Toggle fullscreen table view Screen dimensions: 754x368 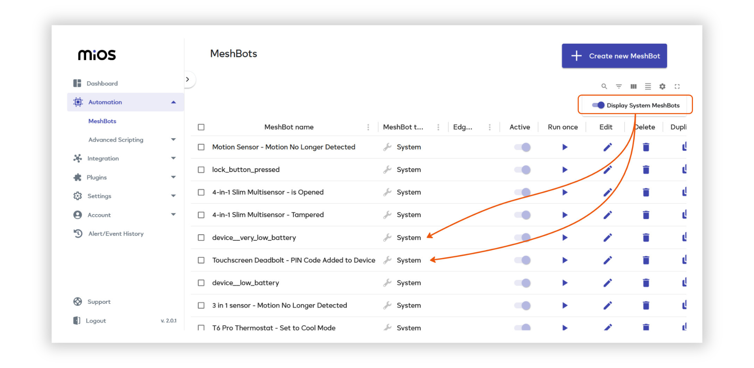(x=677, y=86)
